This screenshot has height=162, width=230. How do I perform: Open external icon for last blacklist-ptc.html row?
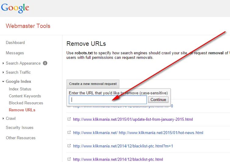tap(69, 159)
